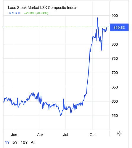
Task: Click the October peak near 900 on the line
Action: pos(97,18)
